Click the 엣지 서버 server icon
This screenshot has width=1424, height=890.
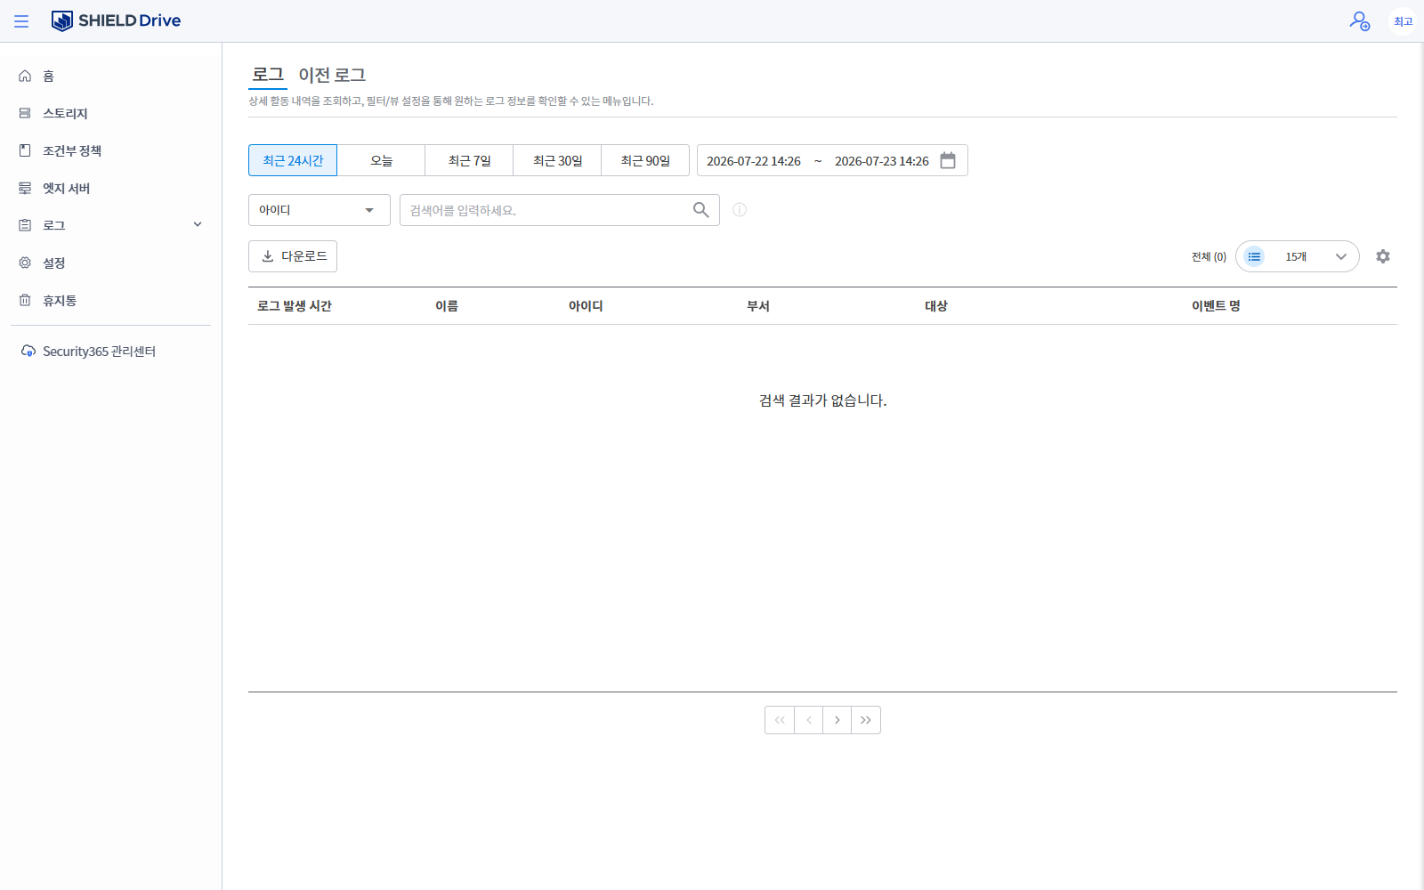(x=25, y=188)
